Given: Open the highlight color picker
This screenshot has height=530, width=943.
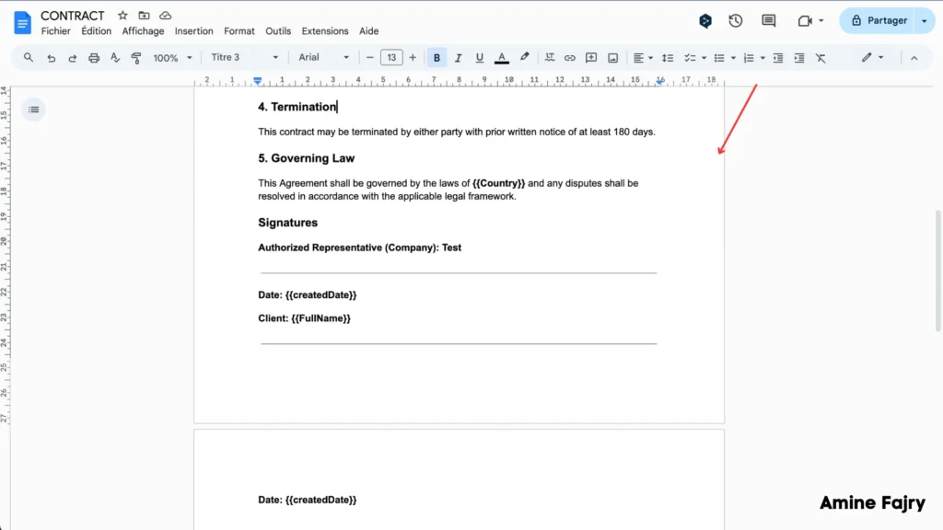Looking at the screenshot, I should [x=524, y=58].
